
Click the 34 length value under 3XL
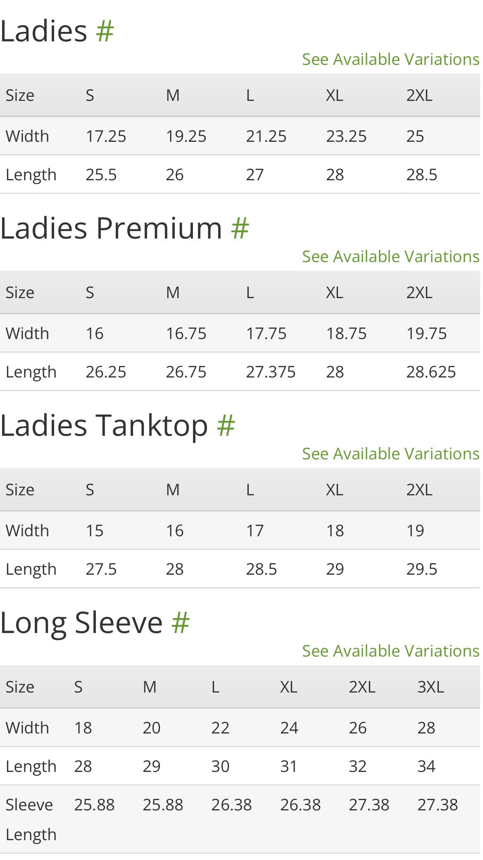point(426,767)
